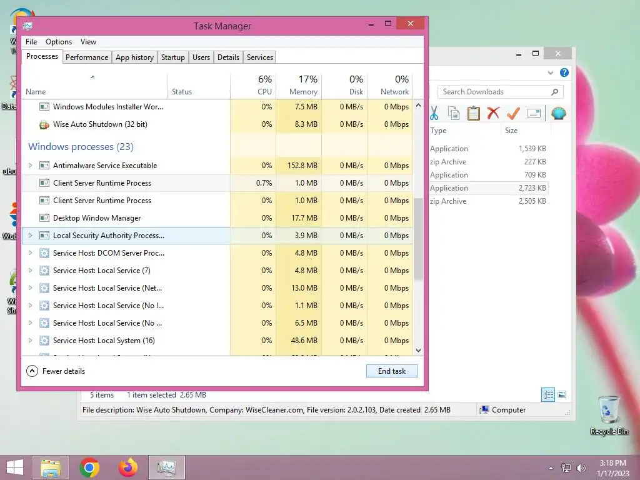
Task: Click the orange checkmark Properties icon
Action: tap(513, 113)
